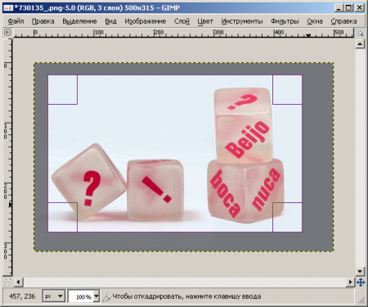Click the window resize grip corner
368x307 pixels.
point(361,300)
